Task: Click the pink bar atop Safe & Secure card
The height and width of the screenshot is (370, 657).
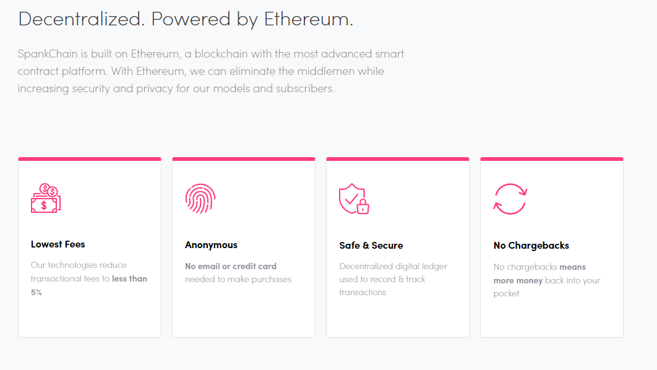Action: (x=398, y=159)
